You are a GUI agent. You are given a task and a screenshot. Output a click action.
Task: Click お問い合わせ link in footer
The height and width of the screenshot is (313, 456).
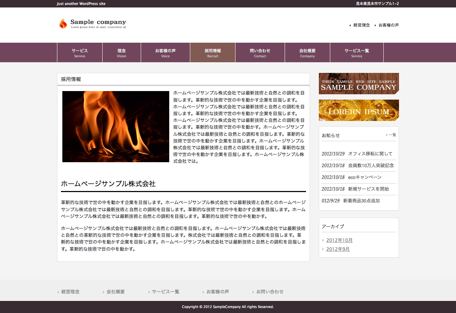270,292
